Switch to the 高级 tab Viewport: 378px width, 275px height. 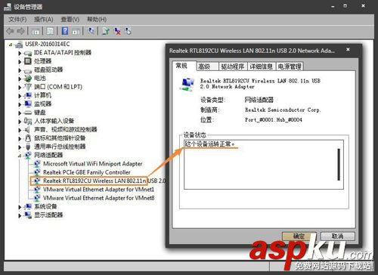click(x=207, y=66)
